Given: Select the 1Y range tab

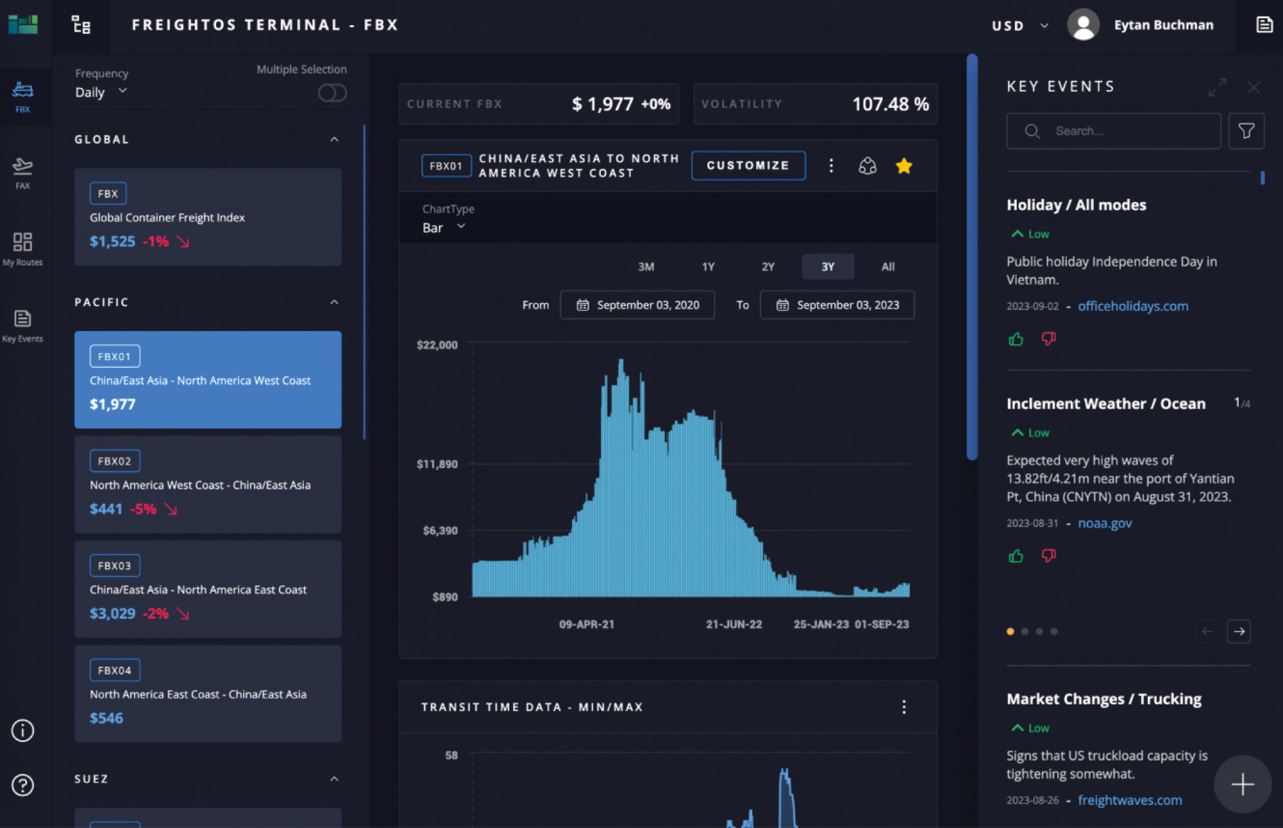Looking at the screenshot, I should tap(708, 267).
